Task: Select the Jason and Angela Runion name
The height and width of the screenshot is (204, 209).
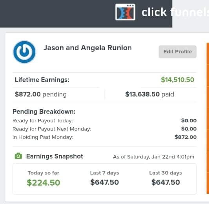Action: tap(87, 48)
